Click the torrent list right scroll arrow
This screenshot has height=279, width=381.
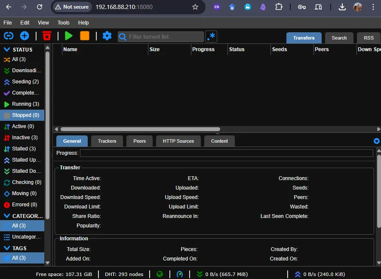(378, 129)
